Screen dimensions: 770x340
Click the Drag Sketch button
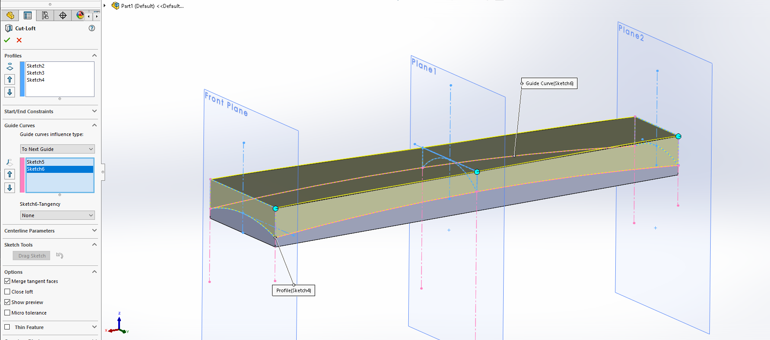coord(32,256)
